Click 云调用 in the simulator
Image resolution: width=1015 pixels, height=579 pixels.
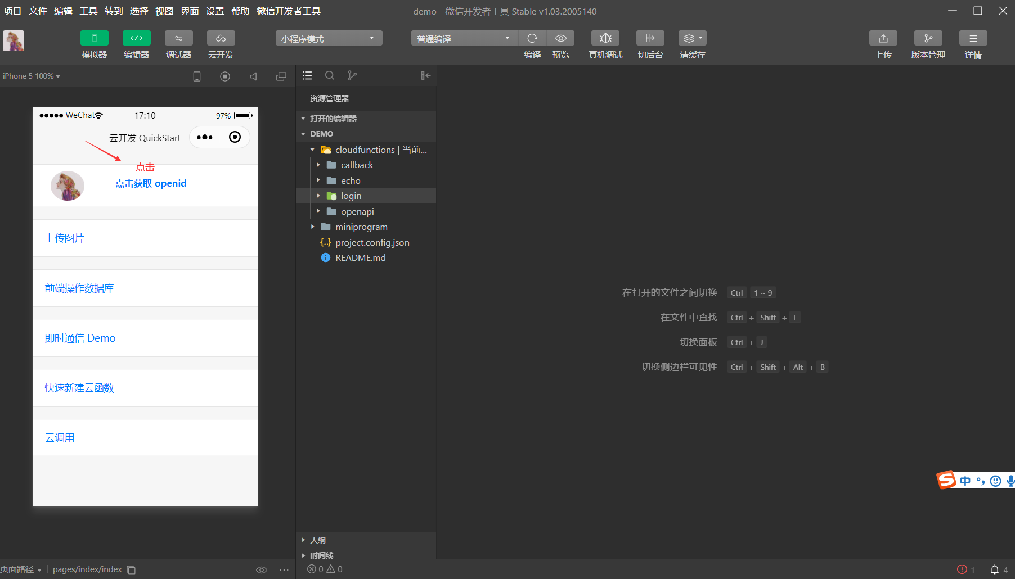60,438
